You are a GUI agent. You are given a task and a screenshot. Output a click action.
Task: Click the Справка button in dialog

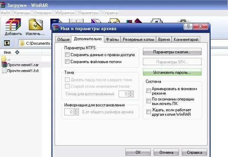tap(195, 152)
